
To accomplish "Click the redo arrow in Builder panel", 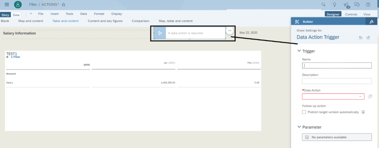I will [368, 37].
